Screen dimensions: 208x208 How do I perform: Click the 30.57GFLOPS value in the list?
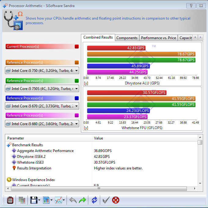[x=104, y=162]
